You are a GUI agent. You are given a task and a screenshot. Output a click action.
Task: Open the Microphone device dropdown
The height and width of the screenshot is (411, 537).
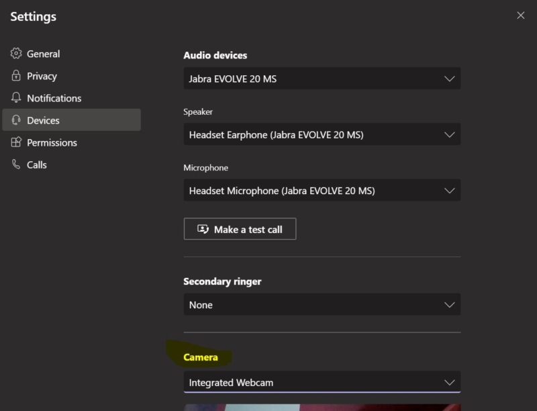coord(449,190)
